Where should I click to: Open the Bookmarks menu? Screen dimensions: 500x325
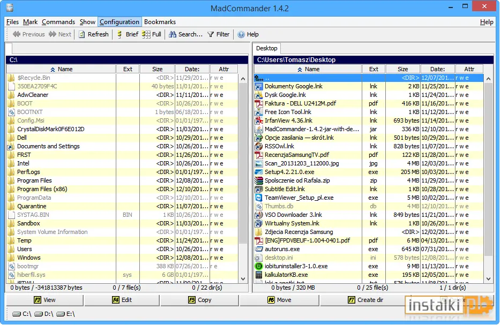click(x=160, y=22)
